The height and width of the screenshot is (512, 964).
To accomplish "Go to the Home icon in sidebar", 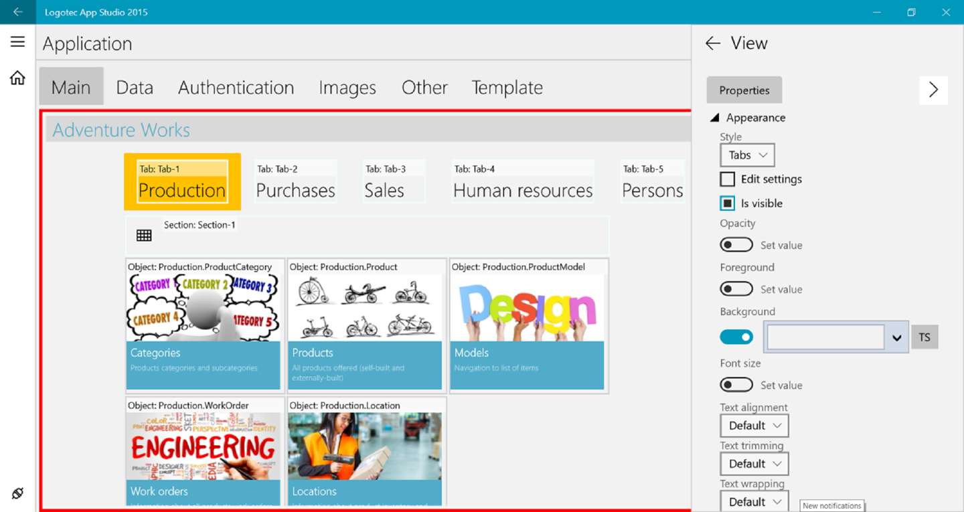I will click(17, 78).
